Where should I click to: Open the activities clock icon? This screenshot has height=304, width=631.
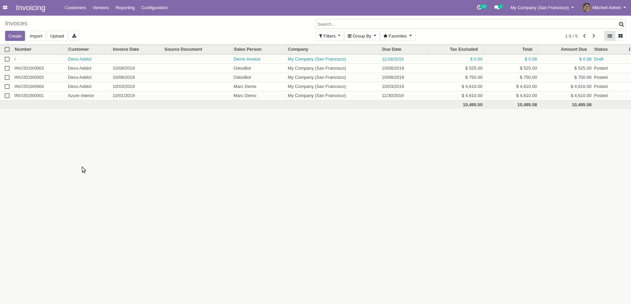click(479, 7)
